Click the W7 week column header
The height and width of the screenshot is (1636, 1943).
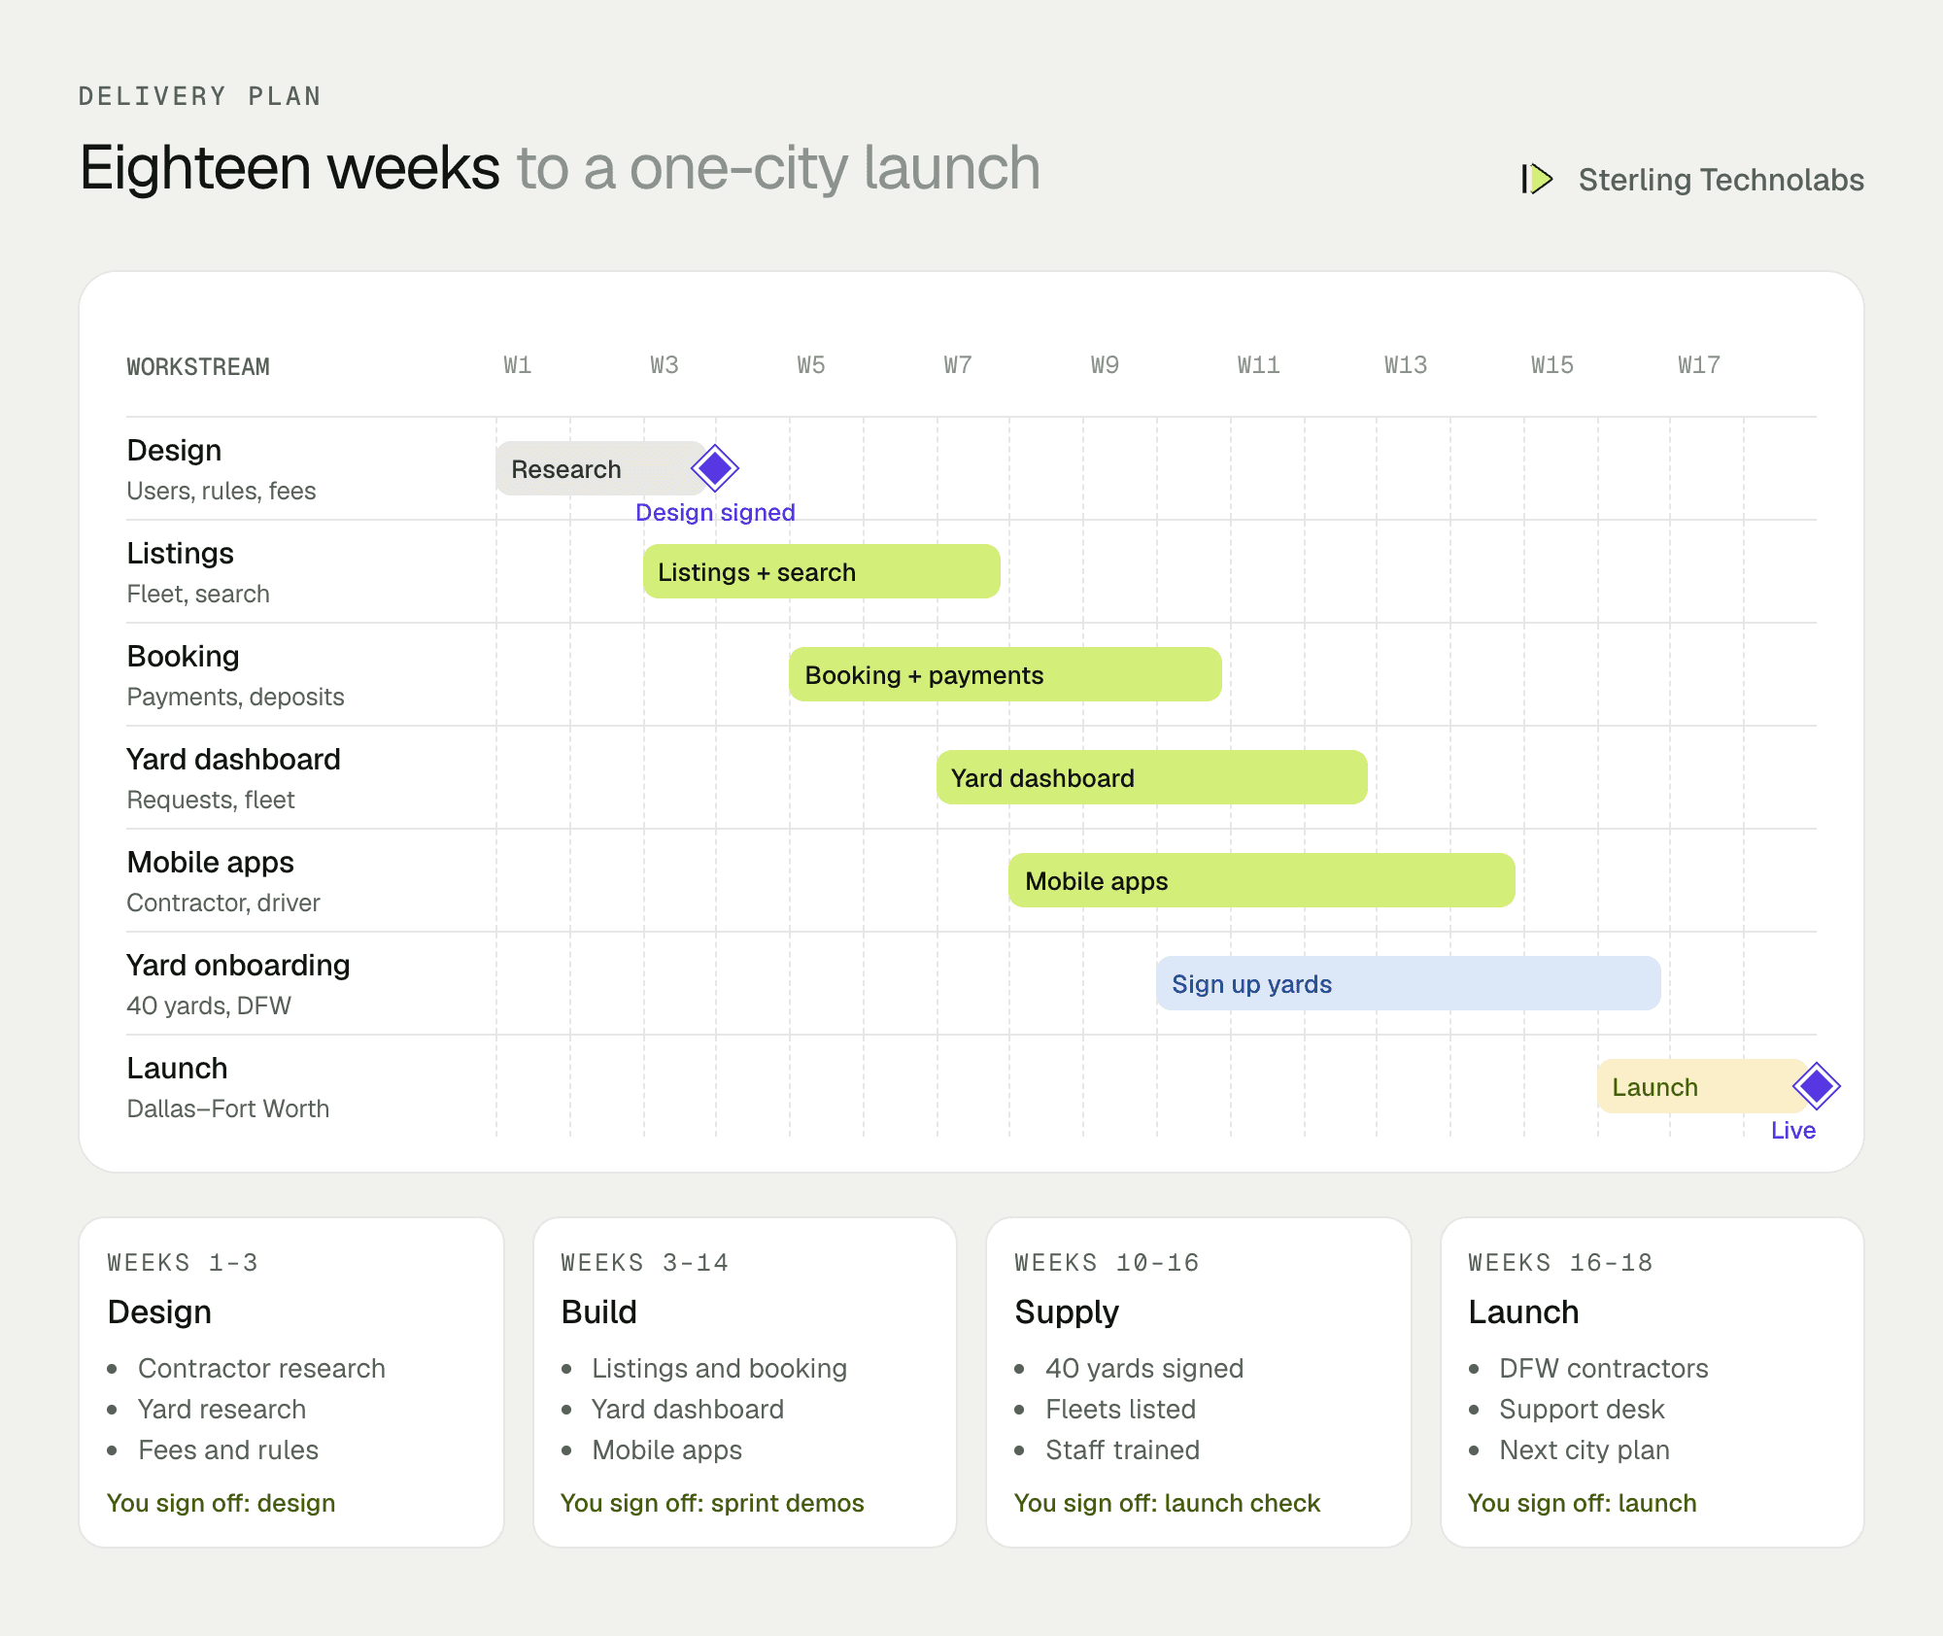957,365
